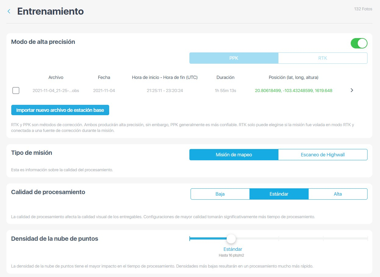
Task: Switch to the RTK correction method
Action: click(x=322, y=58)
